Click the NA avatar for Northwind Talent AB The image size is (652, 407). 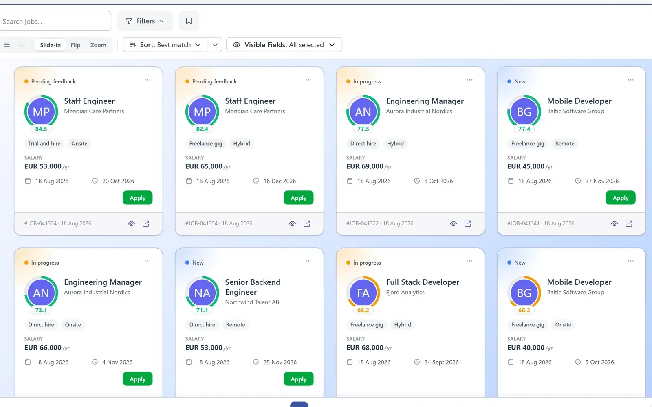tap(202, 293)
